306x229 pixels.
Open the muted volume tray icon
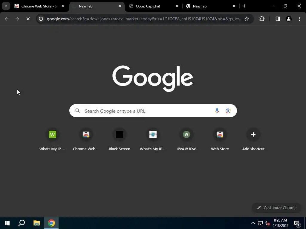267,223
